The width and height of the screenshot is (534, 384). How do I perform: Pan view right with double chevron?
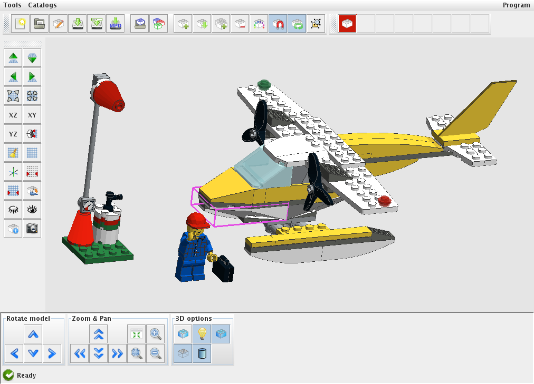117,353
